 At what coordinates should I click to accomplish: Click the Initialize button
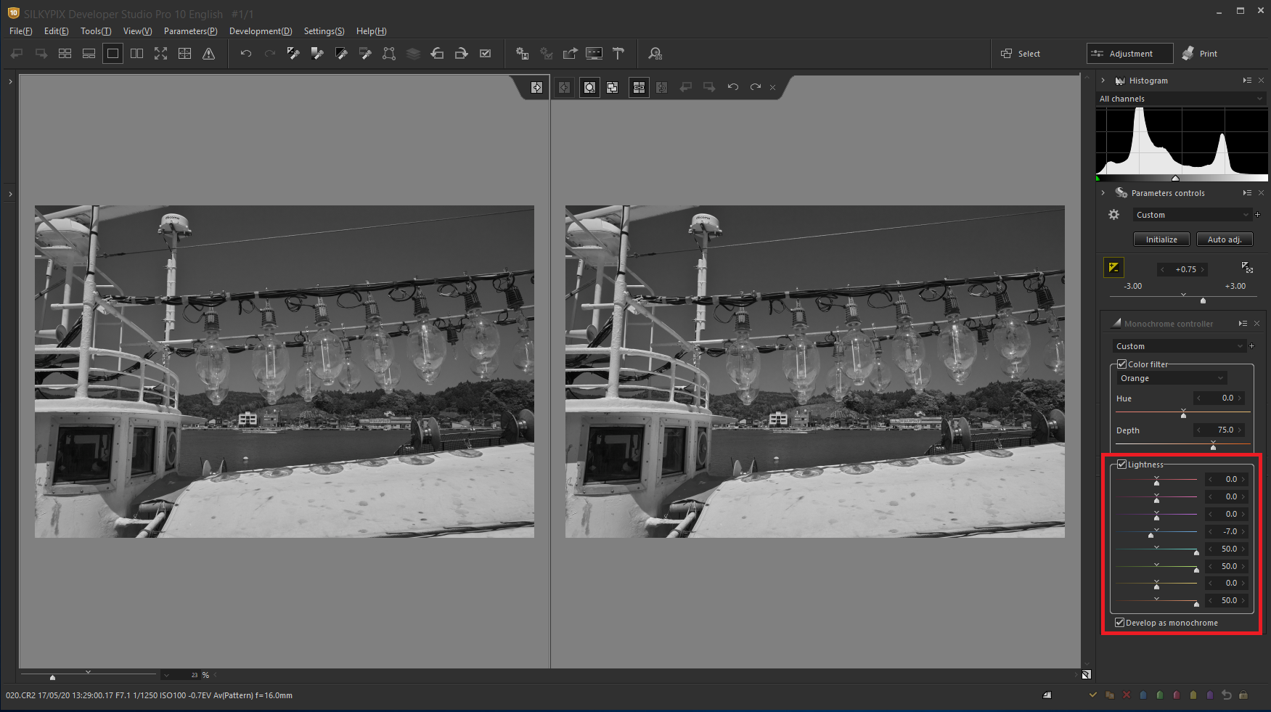[x=1161, y=240]
